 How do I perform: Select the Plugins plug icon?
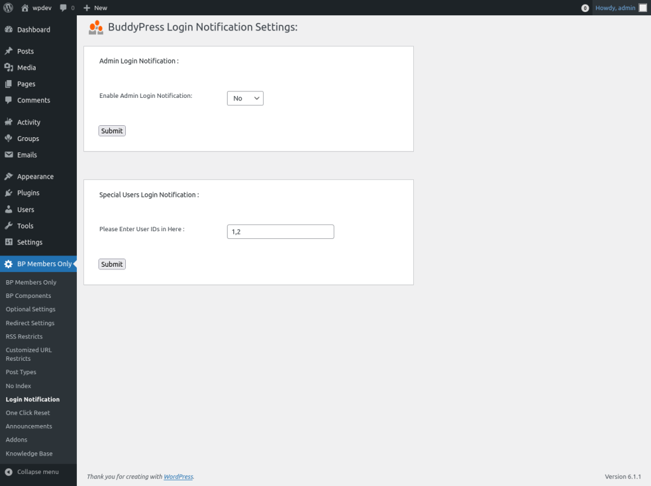[10, 193]
